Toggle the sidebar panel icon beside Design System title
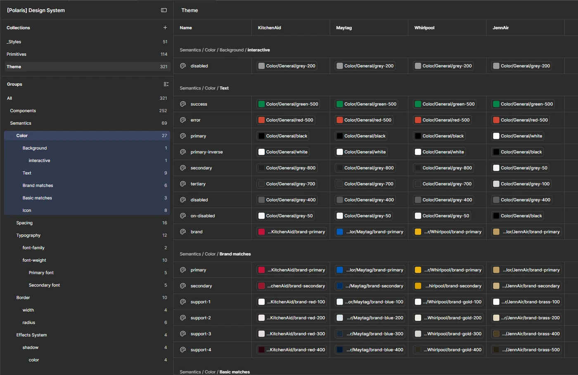 (x=164, y=10)
